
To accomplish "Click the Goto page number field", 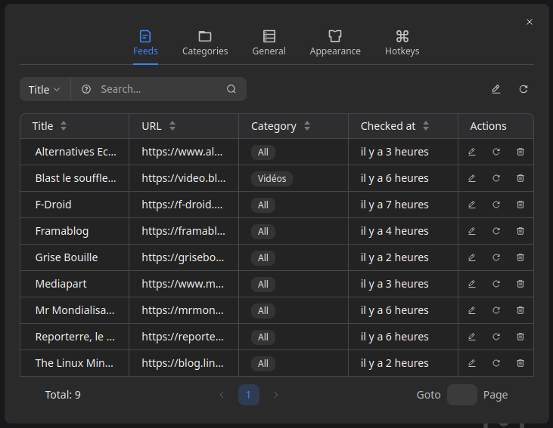I will (x=461, y=395).
